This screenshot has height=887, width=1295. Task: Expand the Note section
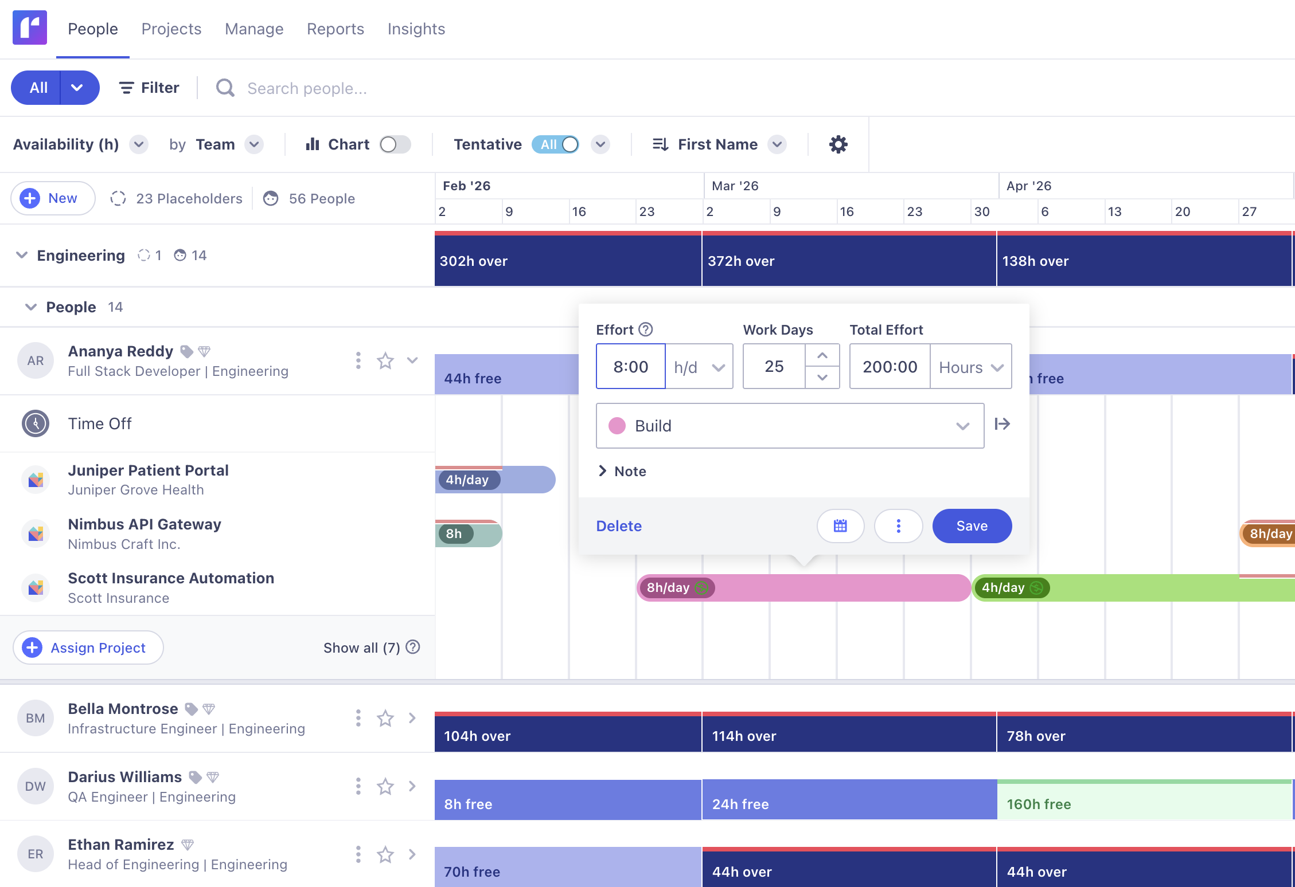click(x=622, y=471)
